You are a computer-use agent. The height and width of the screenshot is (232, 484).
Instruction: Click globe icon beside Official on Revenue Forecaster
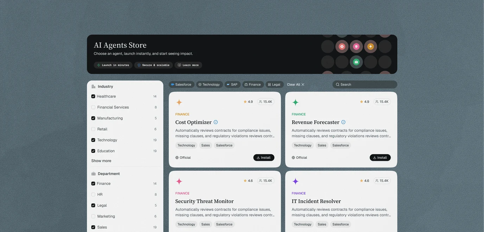[293, 158]
